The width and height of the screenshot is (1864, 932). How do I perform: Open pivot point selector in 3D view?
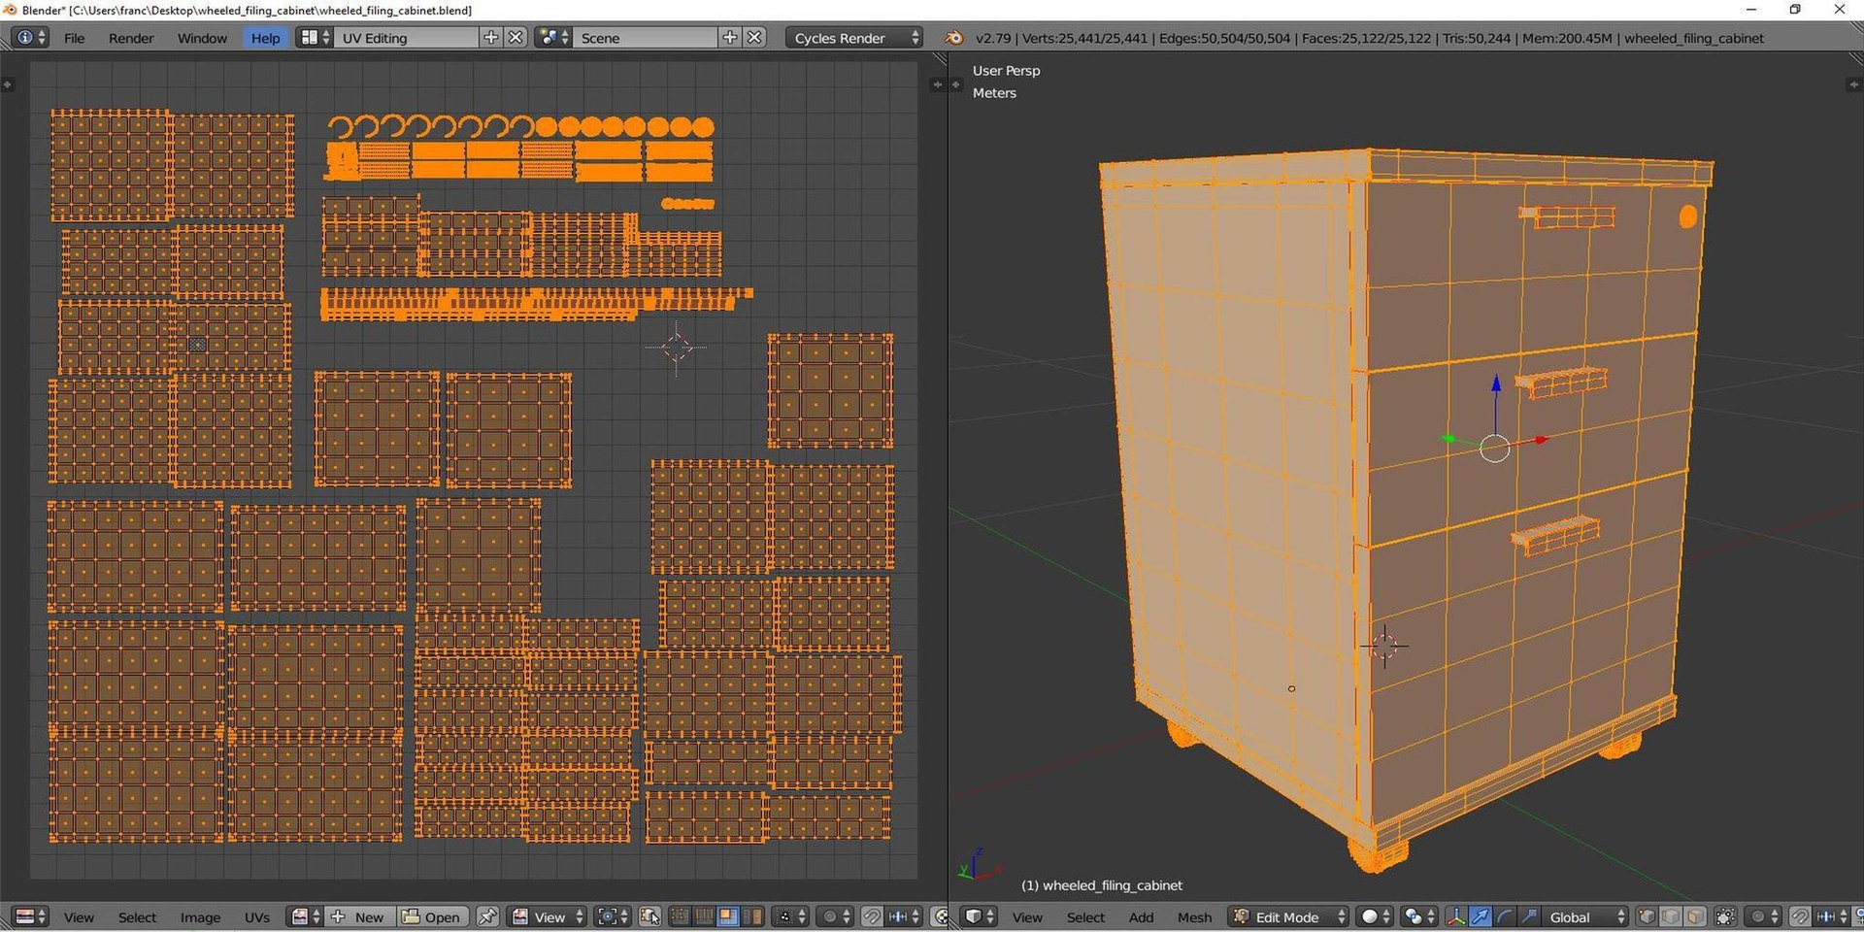[x=1419, y=916]
